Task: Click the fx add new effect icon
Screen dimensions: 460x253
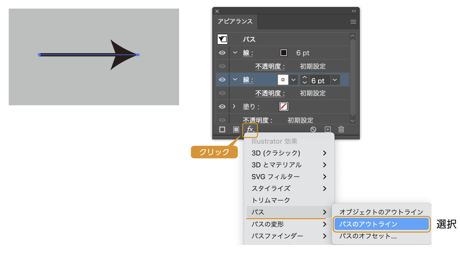Action: click(250, 129)
